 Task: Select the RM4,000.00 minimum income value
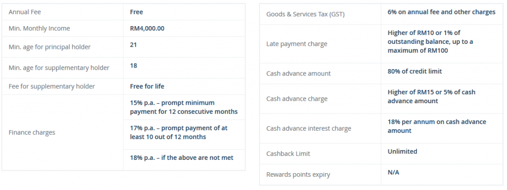147,28
